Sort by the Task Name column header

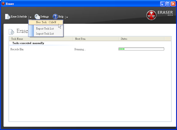coord(41,39)
